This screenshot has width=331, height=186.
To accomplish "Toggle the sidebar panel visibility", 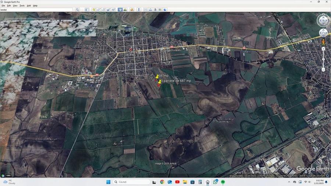I will [x=87, y=10].
